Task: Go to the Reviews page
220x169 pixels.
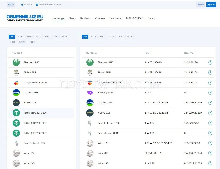Action: (x=85, y=18)
